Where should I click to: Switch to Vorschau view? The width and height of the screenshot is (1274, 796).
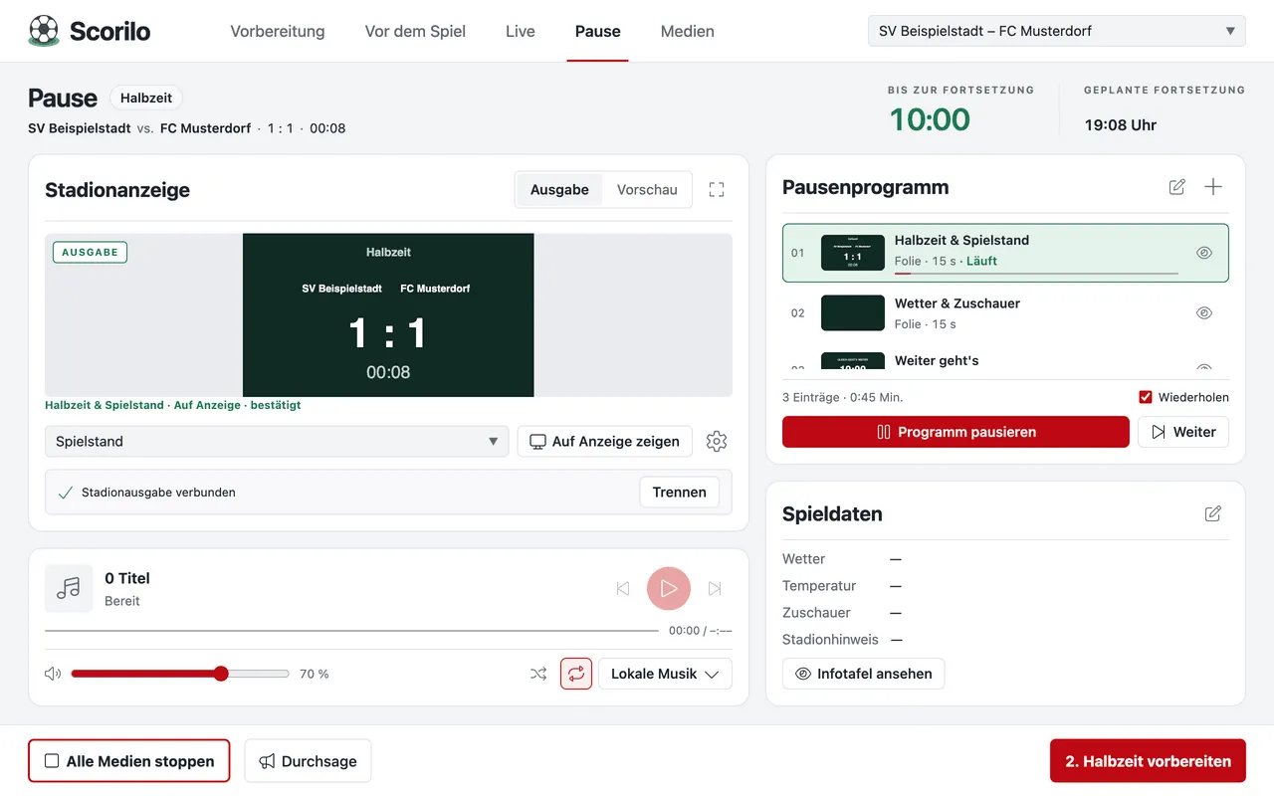(x=647, y=190)
